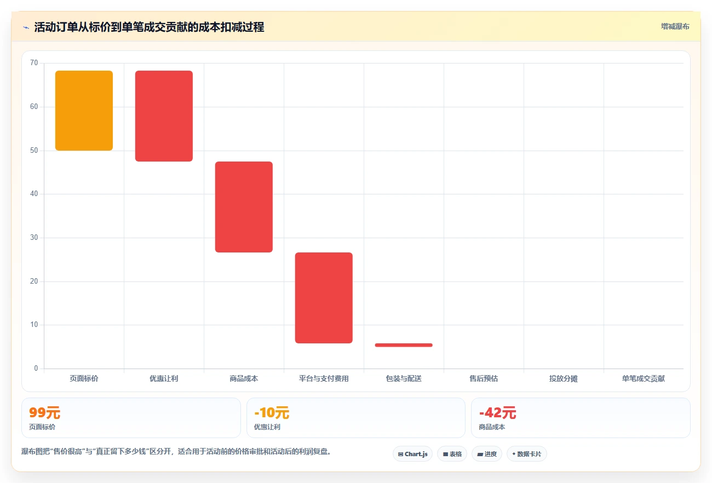Click the y-axis label 0
The width and height of the screenshot is (712, 483).
pyautogui.click(x=36, y=369)
